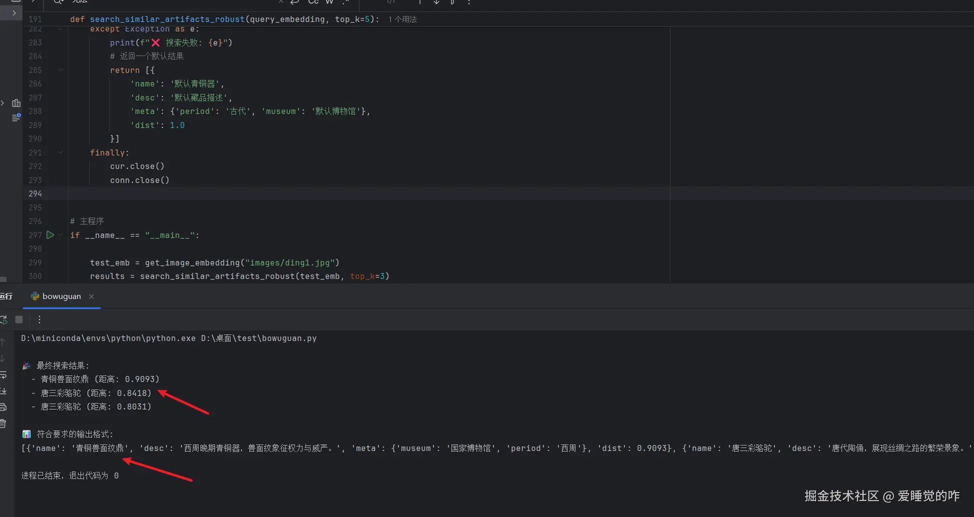Collapse the finally block fold arrow
This screenshot has width=974, height=517.
click(x=60, y=152)
